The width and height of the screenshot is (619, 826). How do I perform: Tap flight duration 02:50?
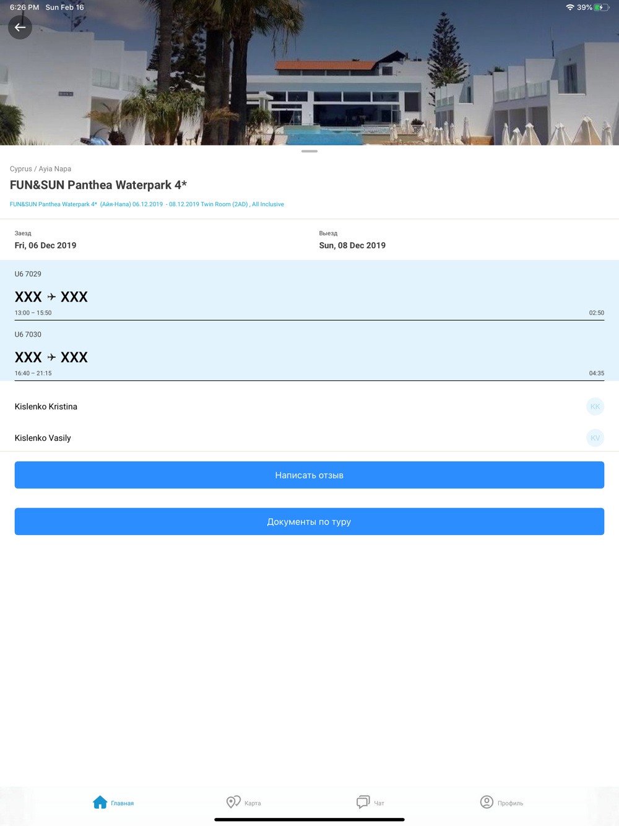(596, 313)
